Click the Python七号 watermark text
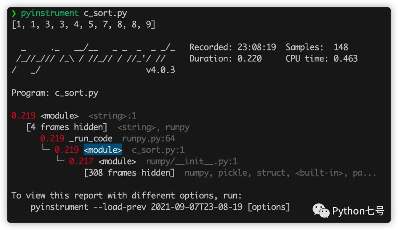The height and width of the screenshot is (230, 398). pos(358,211)
